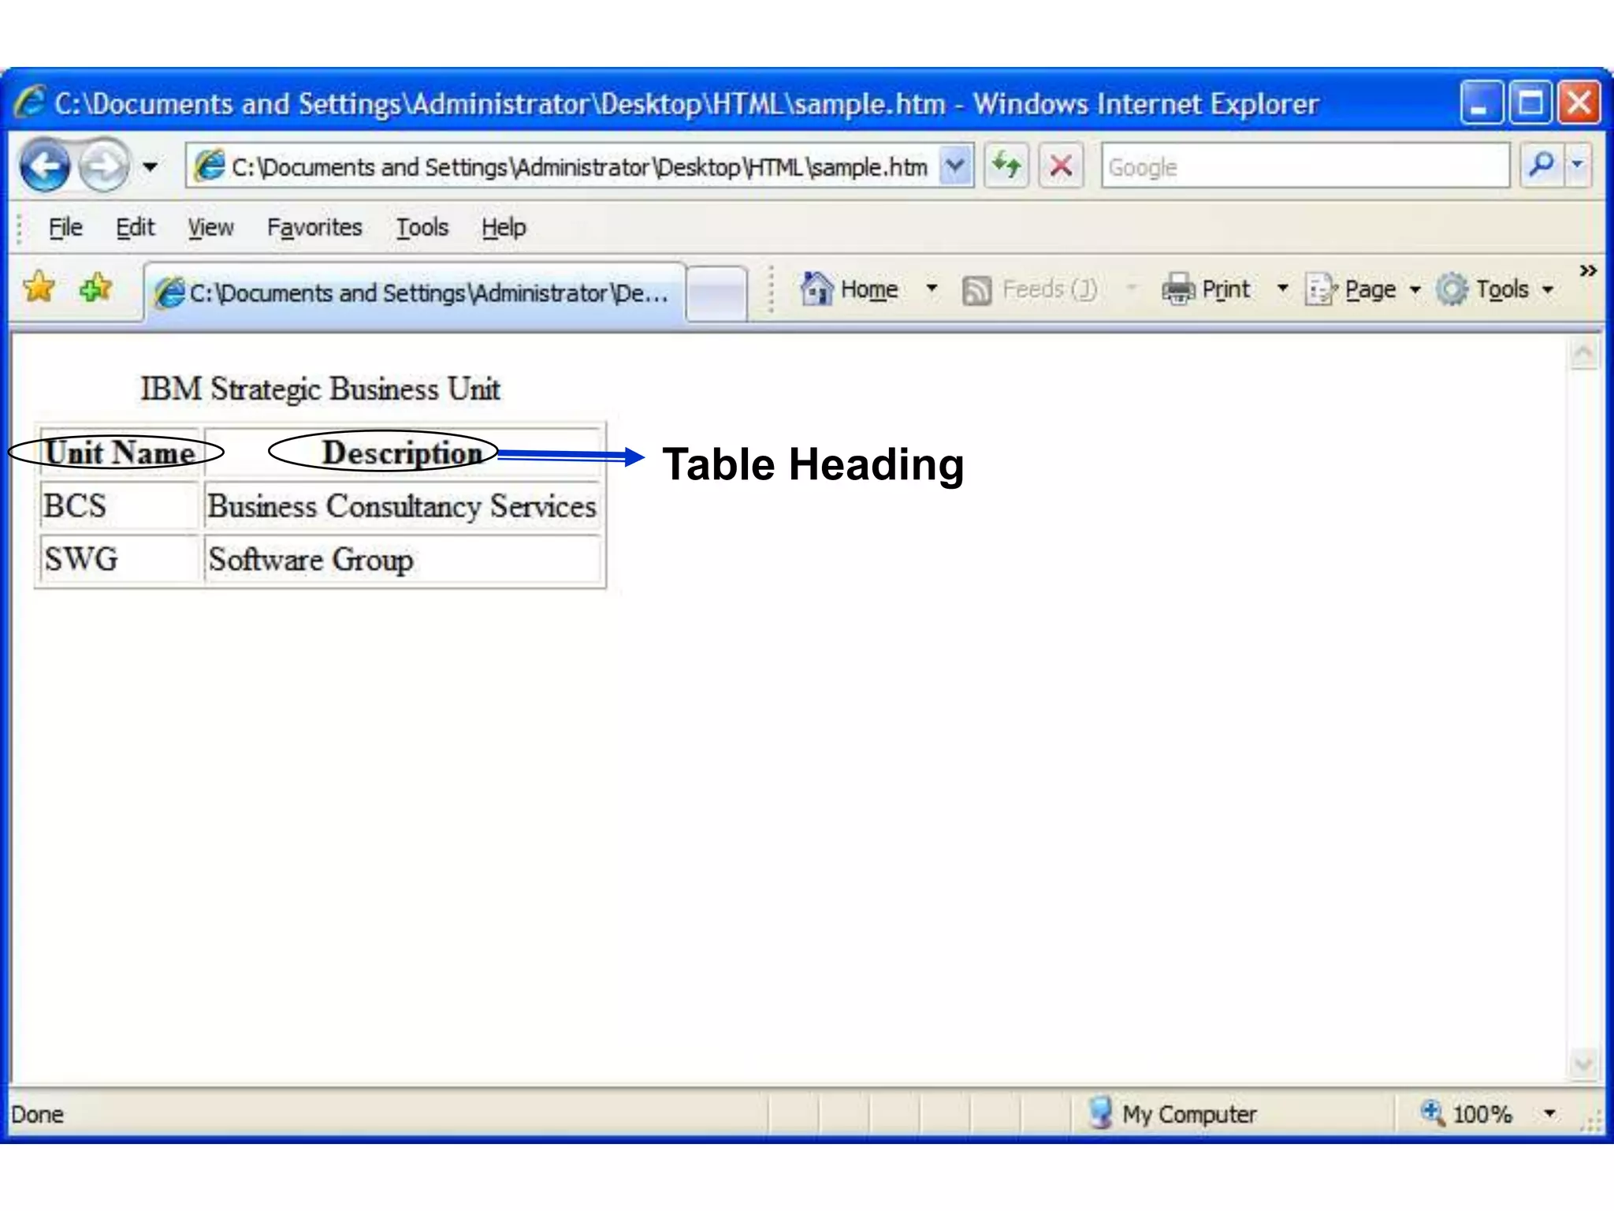This screenshot has width=1614, height=1211.
Task: Click the Home toolbar button
Action: [850, 289]
